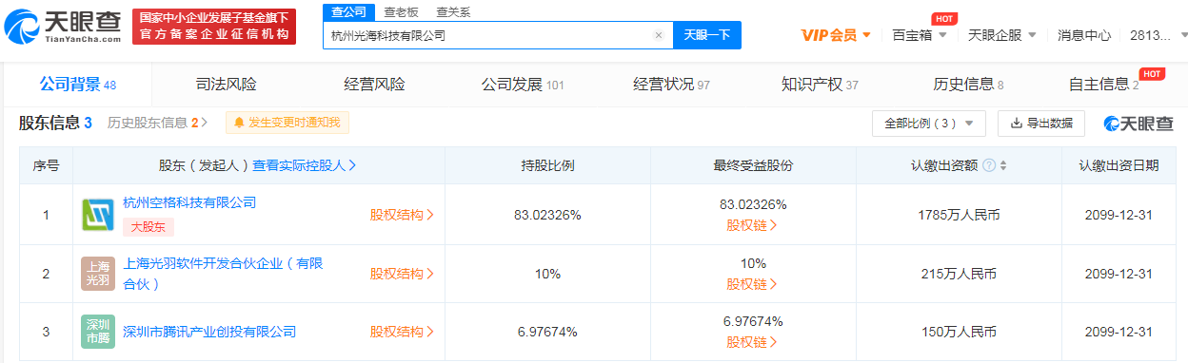1188x363 pixels.
Task: Click the 1785万人民币 capital cell
Action: click(959, 215)
